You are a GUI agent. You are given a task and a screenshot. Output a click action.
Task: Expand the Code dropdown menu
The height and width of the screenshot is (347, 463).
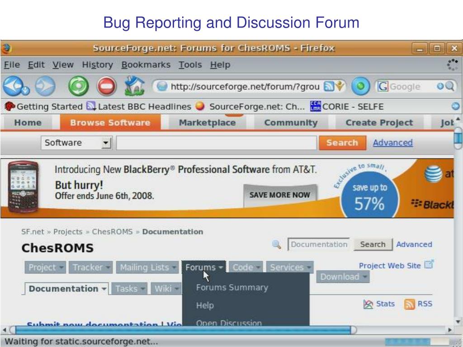pyautogui.click(x=246, y=267)
